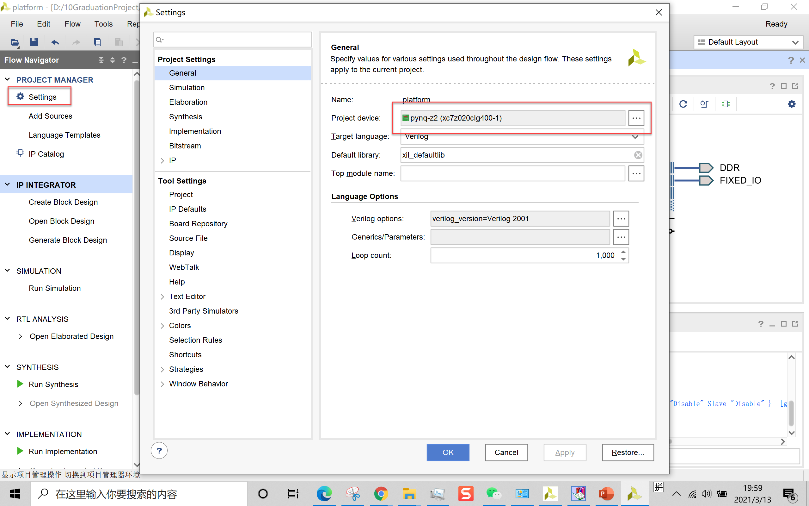Click the OK button to confirm
The image size is (809, 506).
[x=448, y=453]
